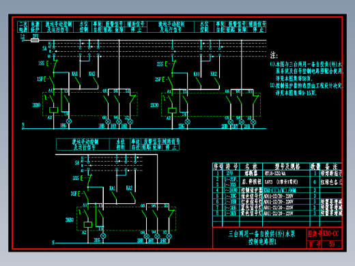Select the 备注 table header cell
This screenshot has width=355, height=266.
pyautogui.click(x=331, y=166)
